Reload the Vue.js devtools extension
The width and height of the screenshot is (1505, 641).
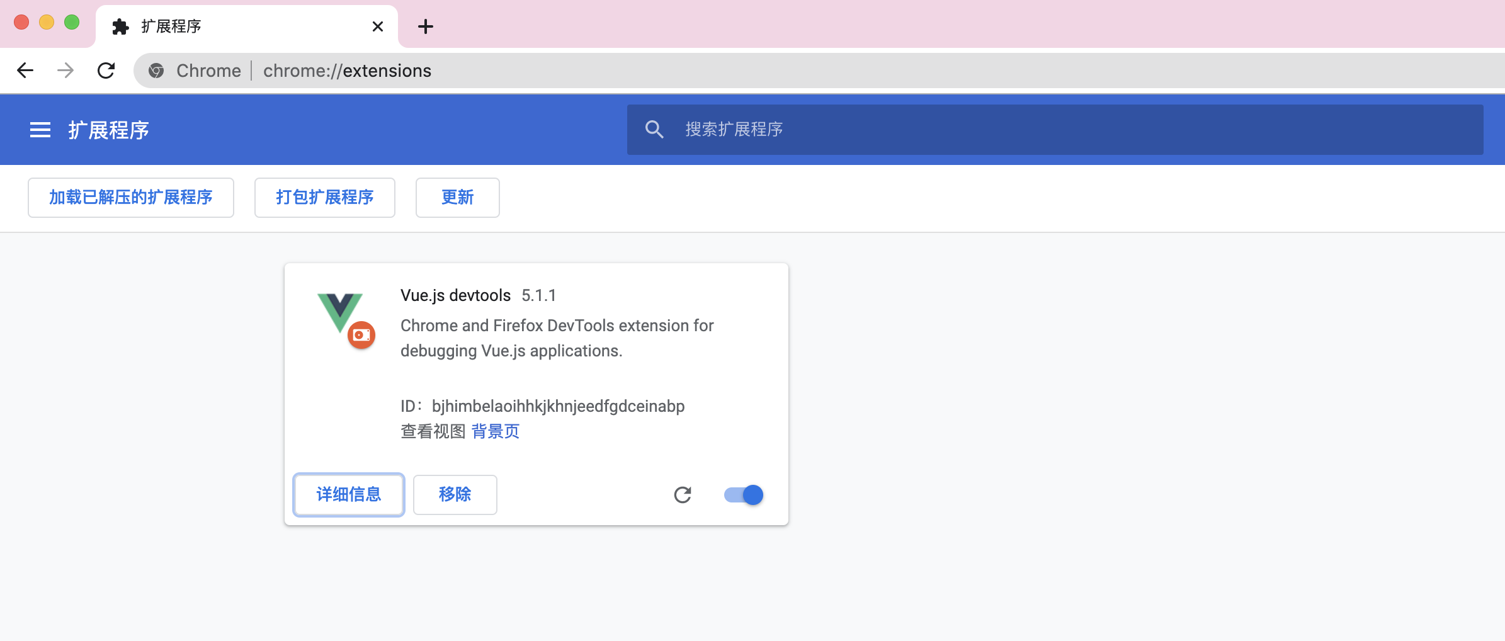coord(683,495)
